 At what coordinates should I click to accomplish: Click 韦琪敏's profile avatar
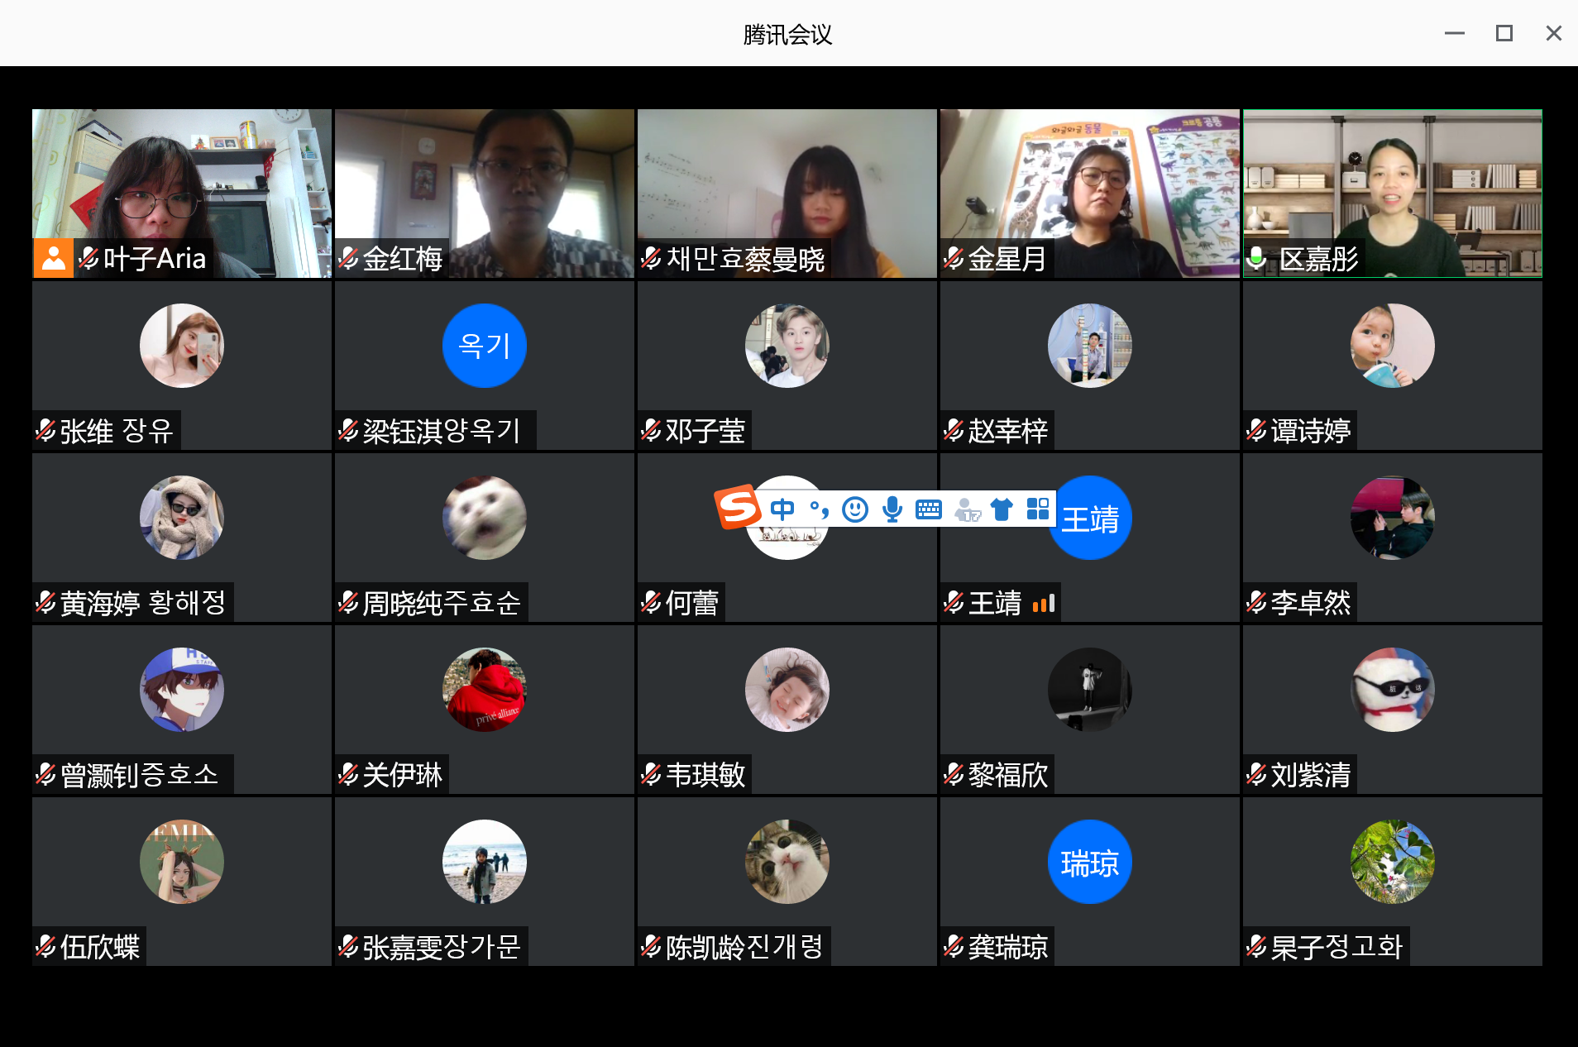point(787,690)
